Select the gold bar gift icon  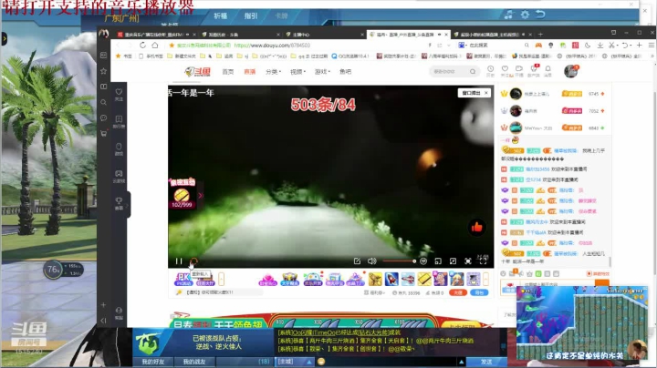423,279
